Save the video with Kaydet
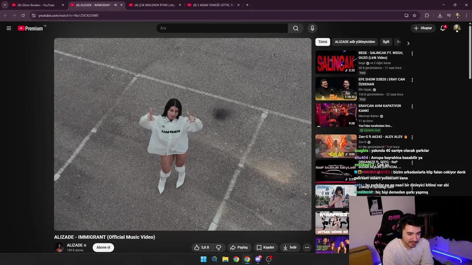 [x=265, y=247]
